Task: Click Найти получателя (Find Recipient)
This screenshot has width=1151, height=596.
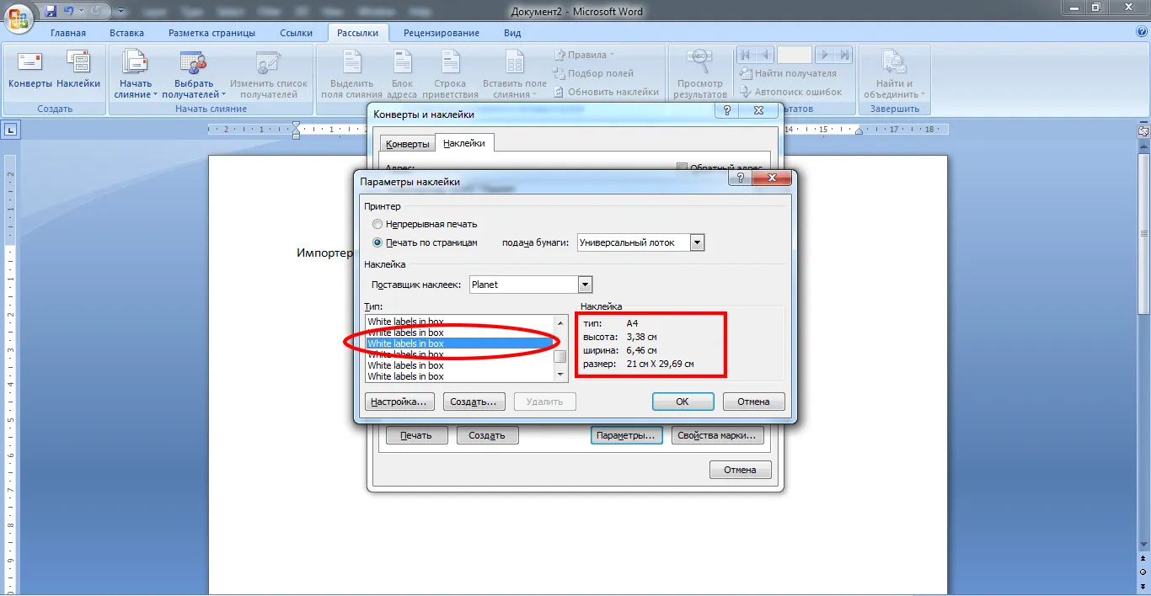Action: click(x=788, y=73)
